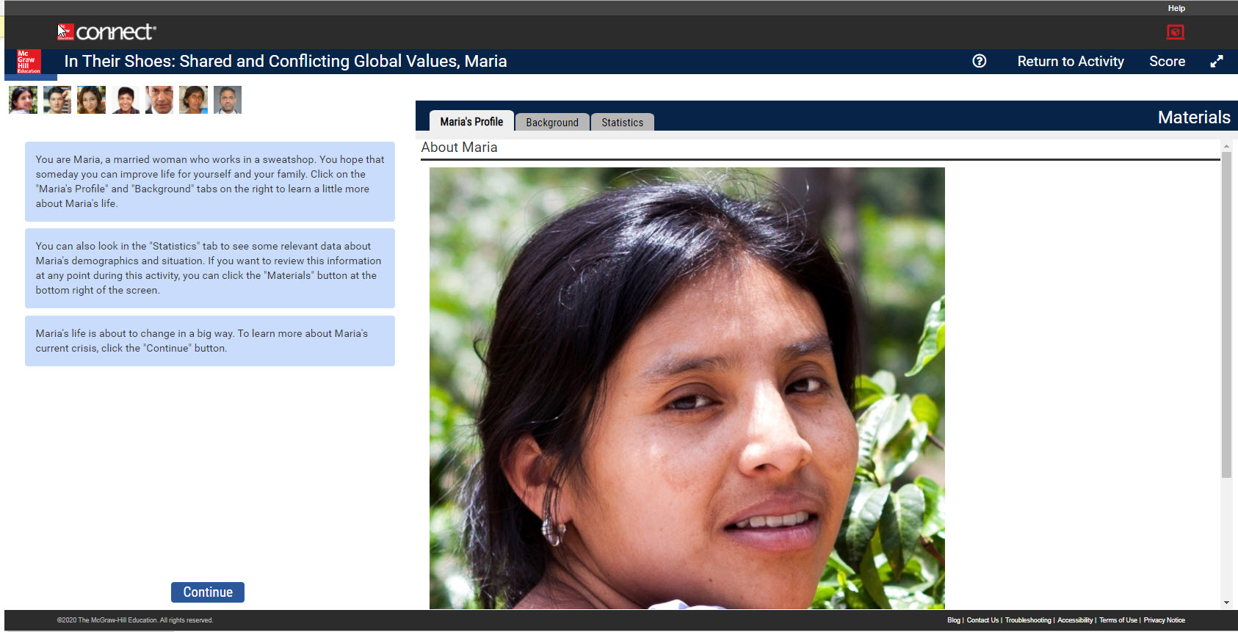Select the last gray-haired man portrait thumbnail
Viewport: 1238px width, 632px height.
tap(228, 100)
